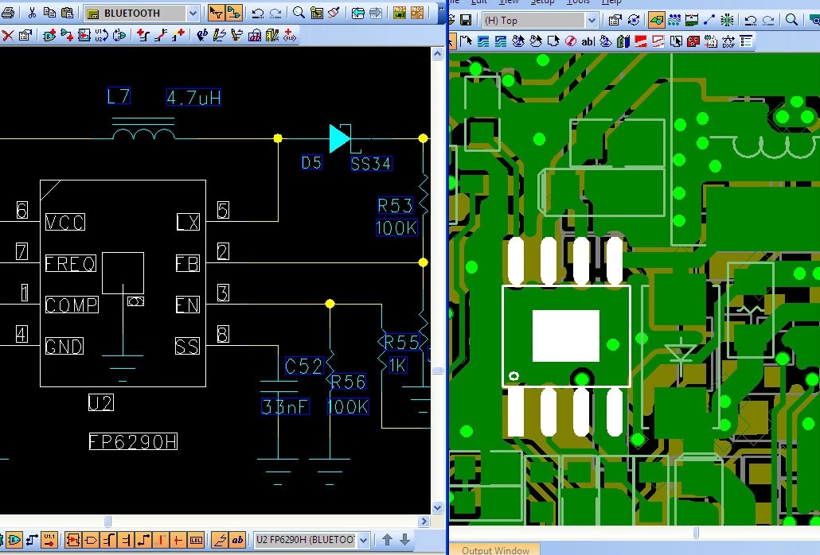Click the green PADS Layout link icon

[400, 13]
